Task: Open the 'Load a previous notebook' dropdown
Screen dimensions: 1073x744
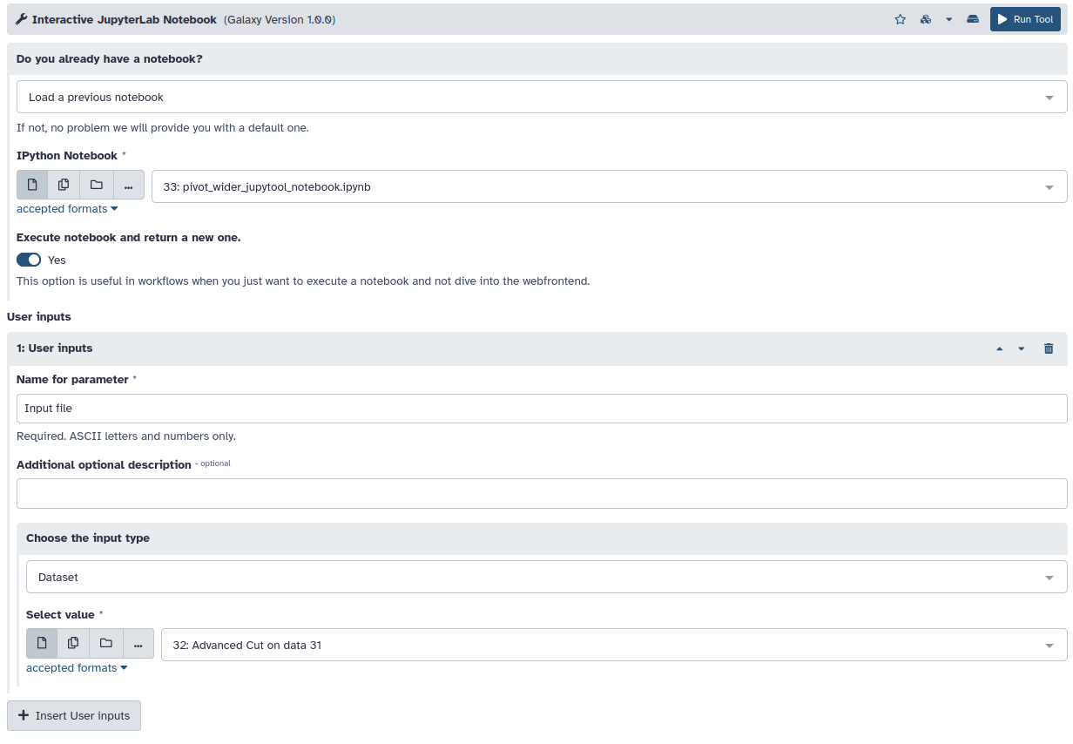Action: pos(542,97)
